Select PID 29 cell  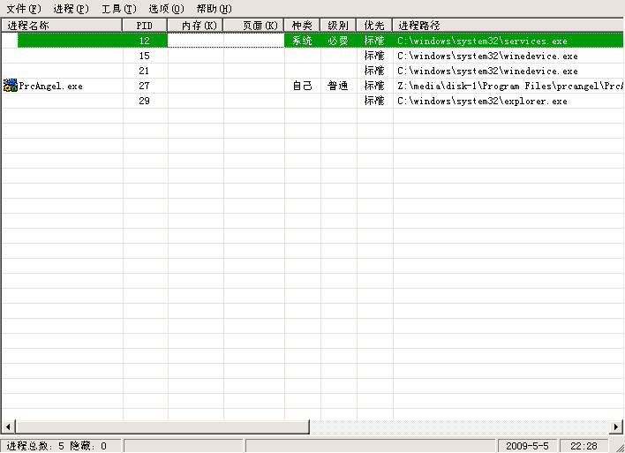144,101
